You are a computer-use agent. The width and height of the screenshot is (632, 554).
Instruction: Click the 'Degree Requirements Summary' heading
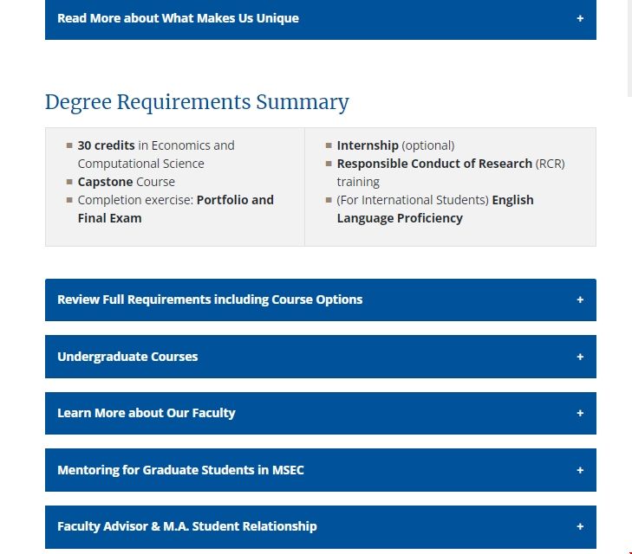197,102
